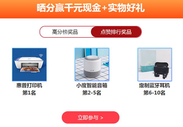Select the 点赞排行奖品 tab

click(x=116, y=32)
